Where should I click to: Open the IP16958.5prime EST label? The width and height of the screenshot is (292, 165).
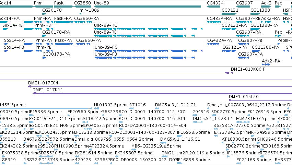[x=193, y=133]
